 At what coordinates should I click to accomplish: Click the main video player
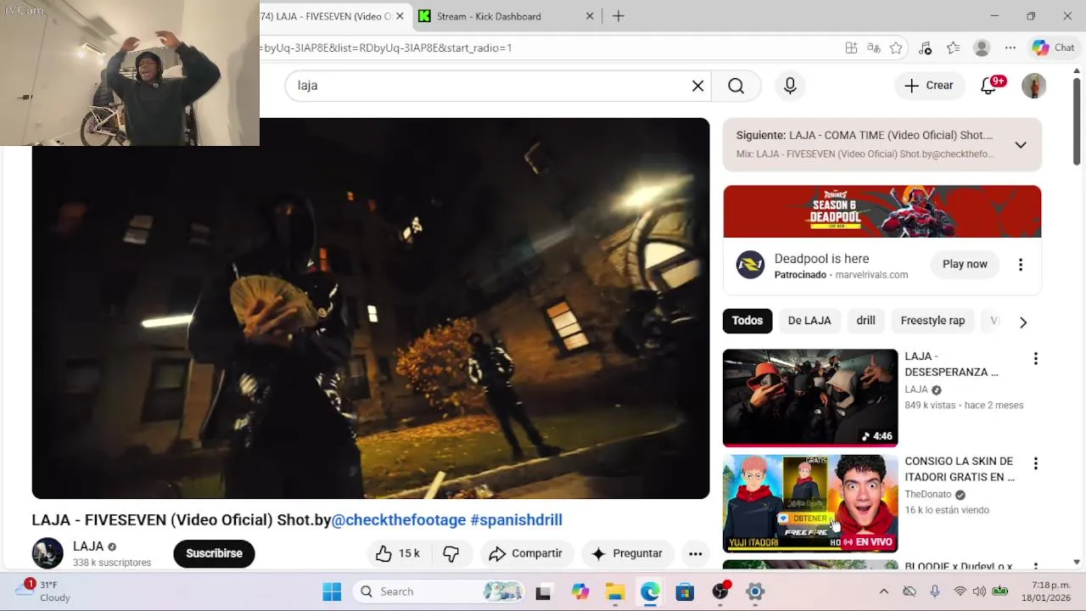[371, 308]
